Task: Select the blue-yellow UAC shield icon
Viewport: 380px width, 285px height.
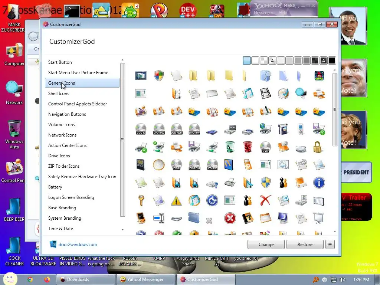Action: [x=265, y=183]
